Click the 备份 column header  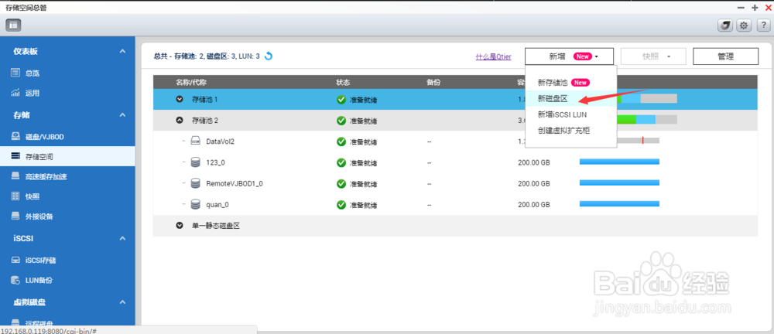pyautogui.click(x=433, y=82)
